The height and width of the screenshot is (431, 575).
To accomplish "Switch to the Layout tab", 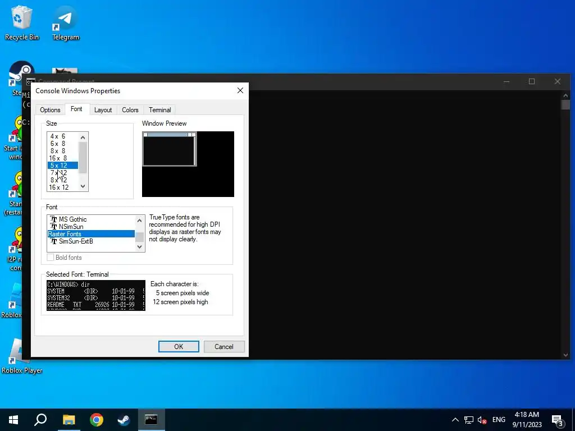I will coord(103,110).
